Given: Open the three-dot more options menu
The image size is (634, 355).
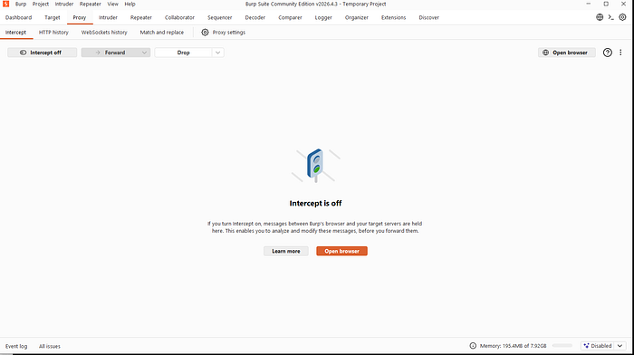Looking at the screenshot, I should [620, 53].
